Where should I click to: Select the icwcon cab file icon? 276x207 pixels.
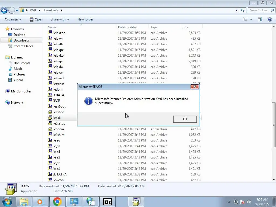[50, 180]
